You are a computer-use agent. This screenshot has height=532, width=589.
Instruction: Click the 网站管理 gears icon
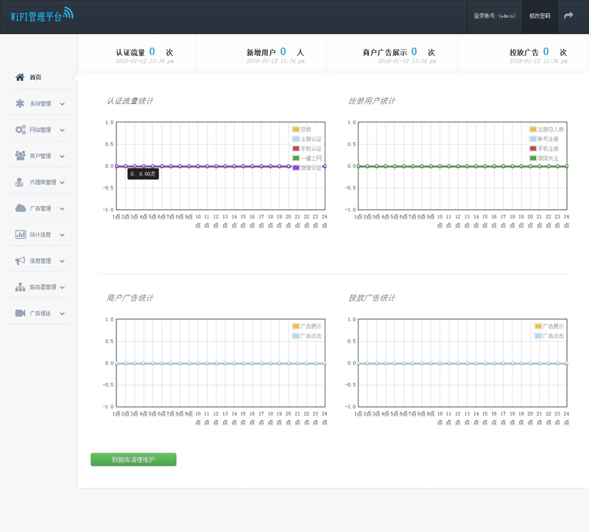click(21, 130)
